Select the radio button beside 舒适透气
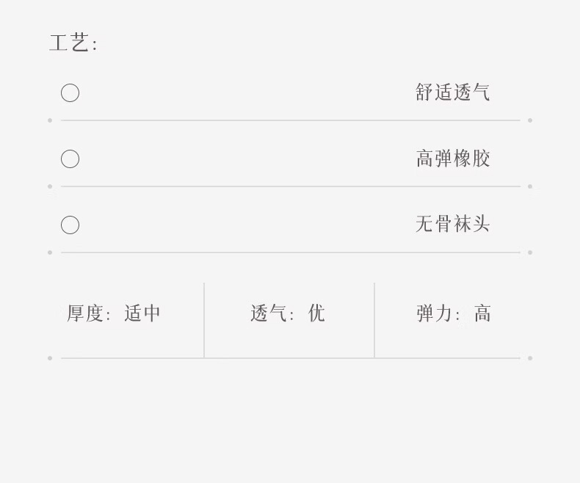 point(70,93)
